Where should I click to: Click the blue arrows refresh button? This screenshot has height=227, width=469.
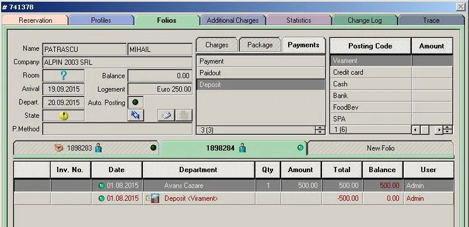(x=135, y=115)
